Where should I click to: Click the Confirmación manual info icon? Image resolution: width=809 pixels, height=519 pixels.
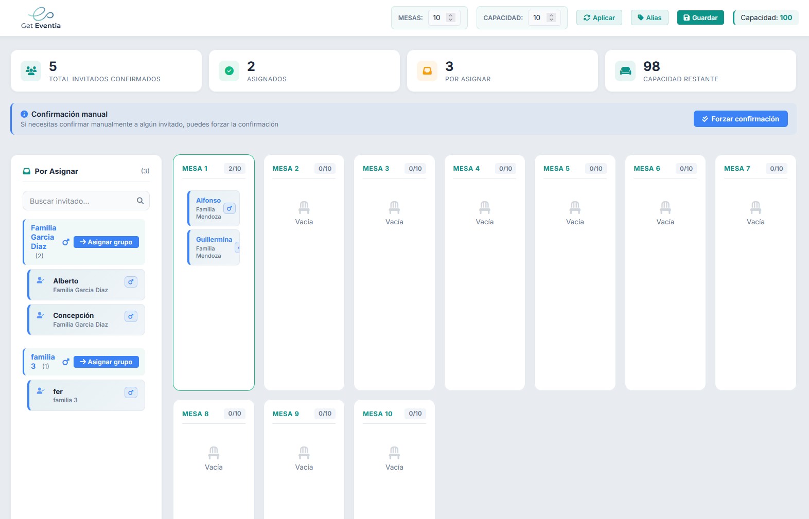[24, 114]
